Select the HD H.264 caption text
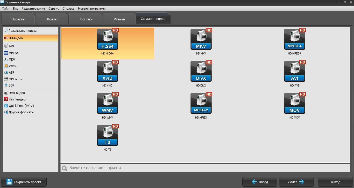The width and height of the screenshot is (354, 188). (108, 53)
